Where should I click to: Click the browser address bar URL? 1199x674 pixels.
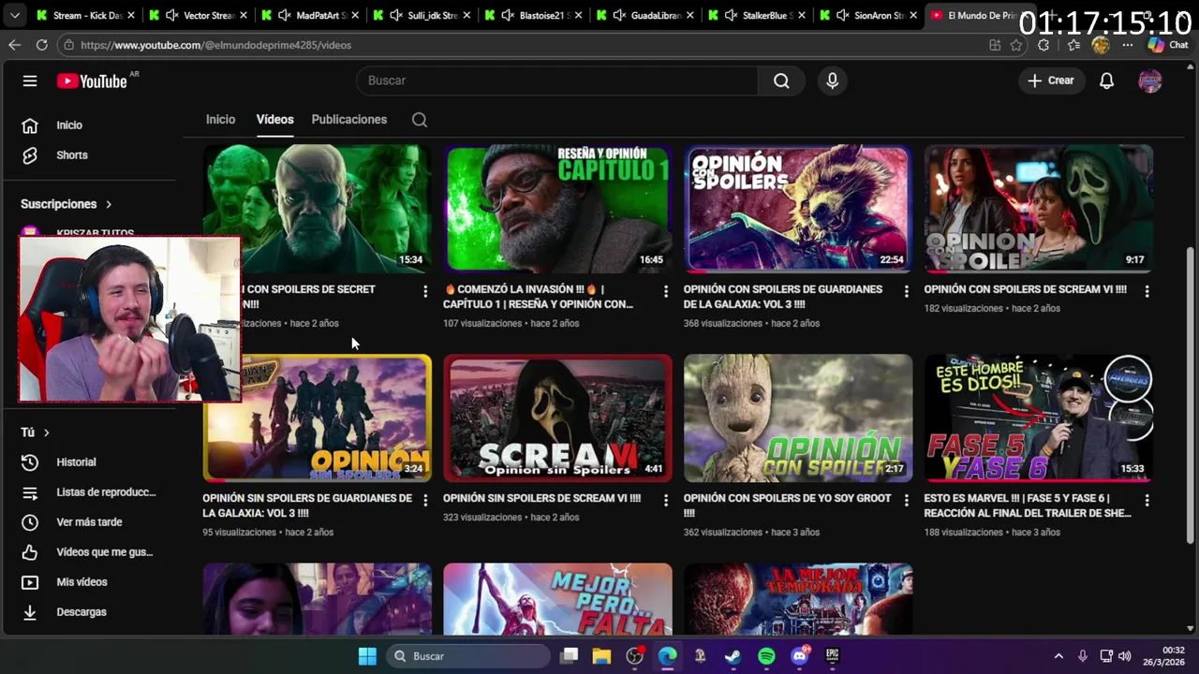[x=216, y=45]
